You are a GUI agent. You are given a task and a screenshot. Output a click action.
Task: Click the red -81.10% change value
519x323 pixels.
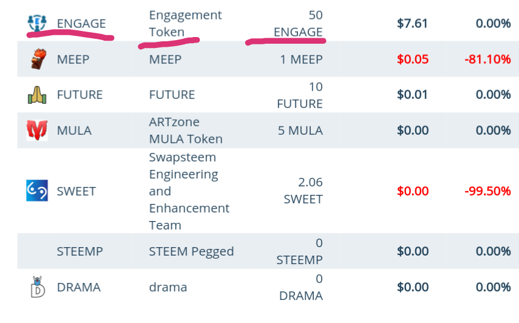tap(487, 59)
